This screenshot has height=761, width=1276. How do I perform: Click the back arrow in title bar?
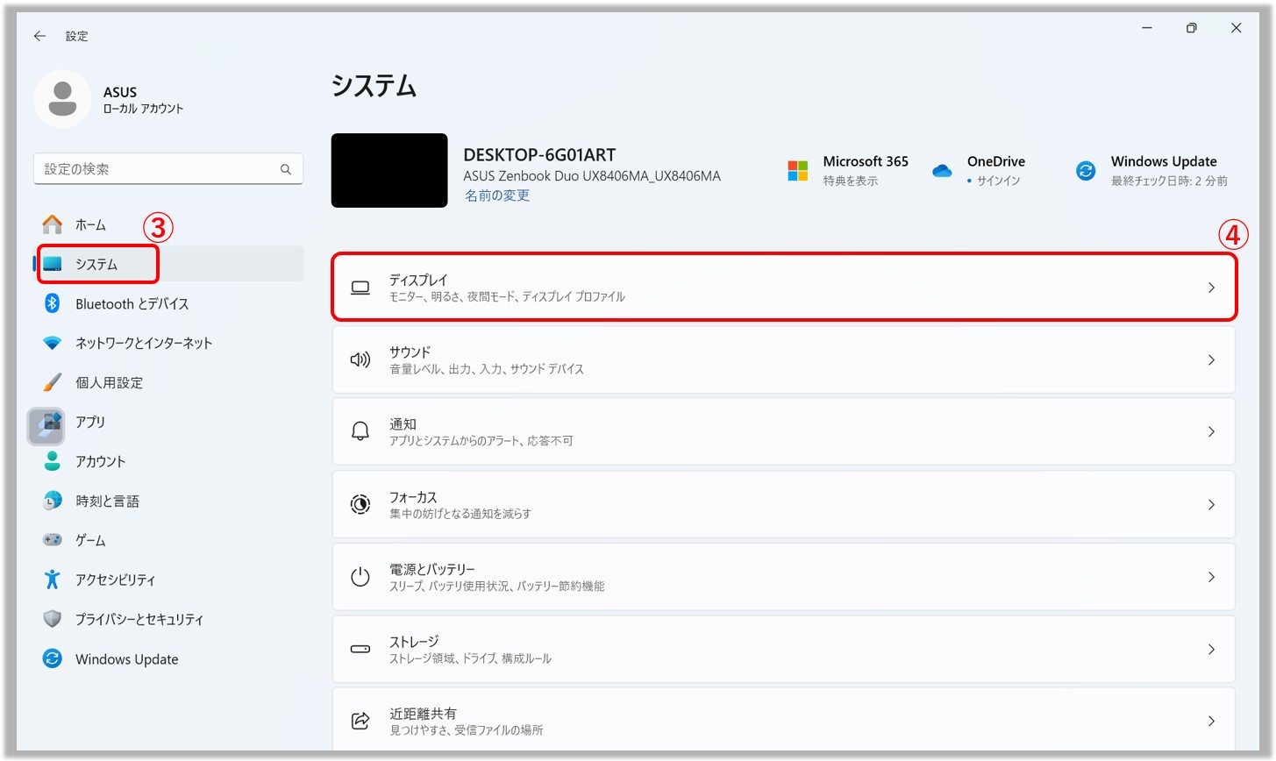[x=39, y=36]
